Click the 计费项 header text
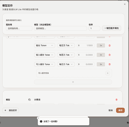 [x=37, y=100]
